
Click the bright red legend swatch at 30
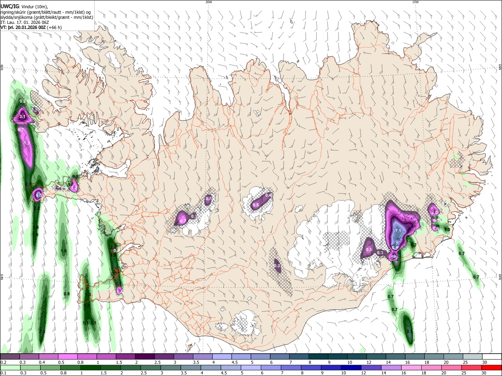click(x=492, y=367)
